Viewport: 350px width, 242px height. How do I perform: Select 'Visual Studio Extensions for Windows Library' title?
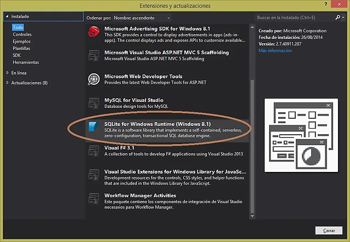click(175, 171)
